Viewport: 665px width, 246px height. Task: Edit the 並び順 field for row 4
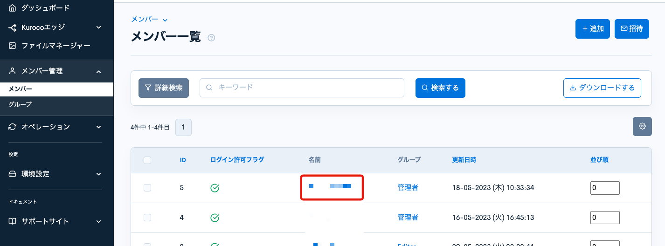pos(605,218)
